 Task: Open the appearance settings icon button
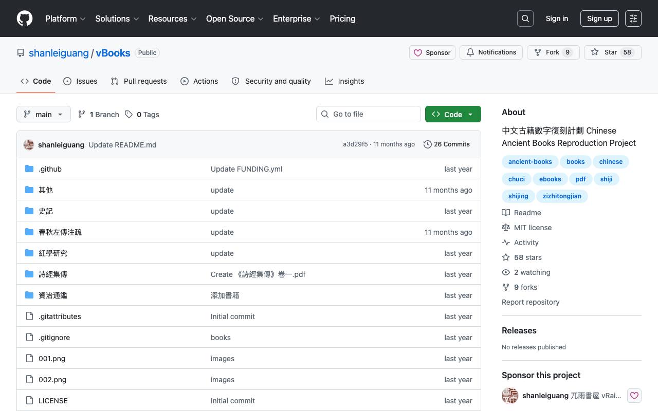[633, 18]
